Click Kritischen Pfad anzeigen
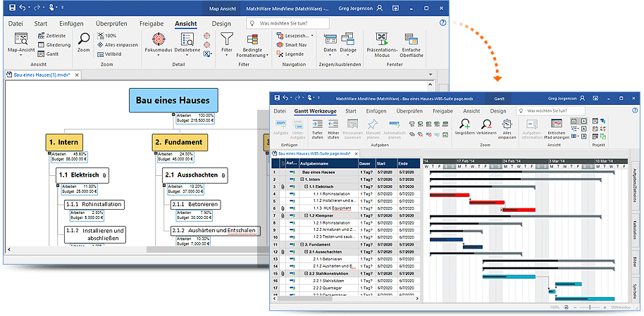644x316 pixels. [558, 129]
